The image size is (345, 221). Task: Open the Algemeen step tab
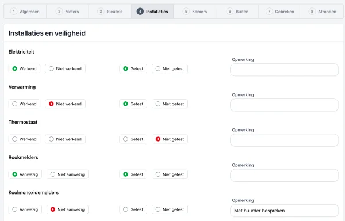25,12
